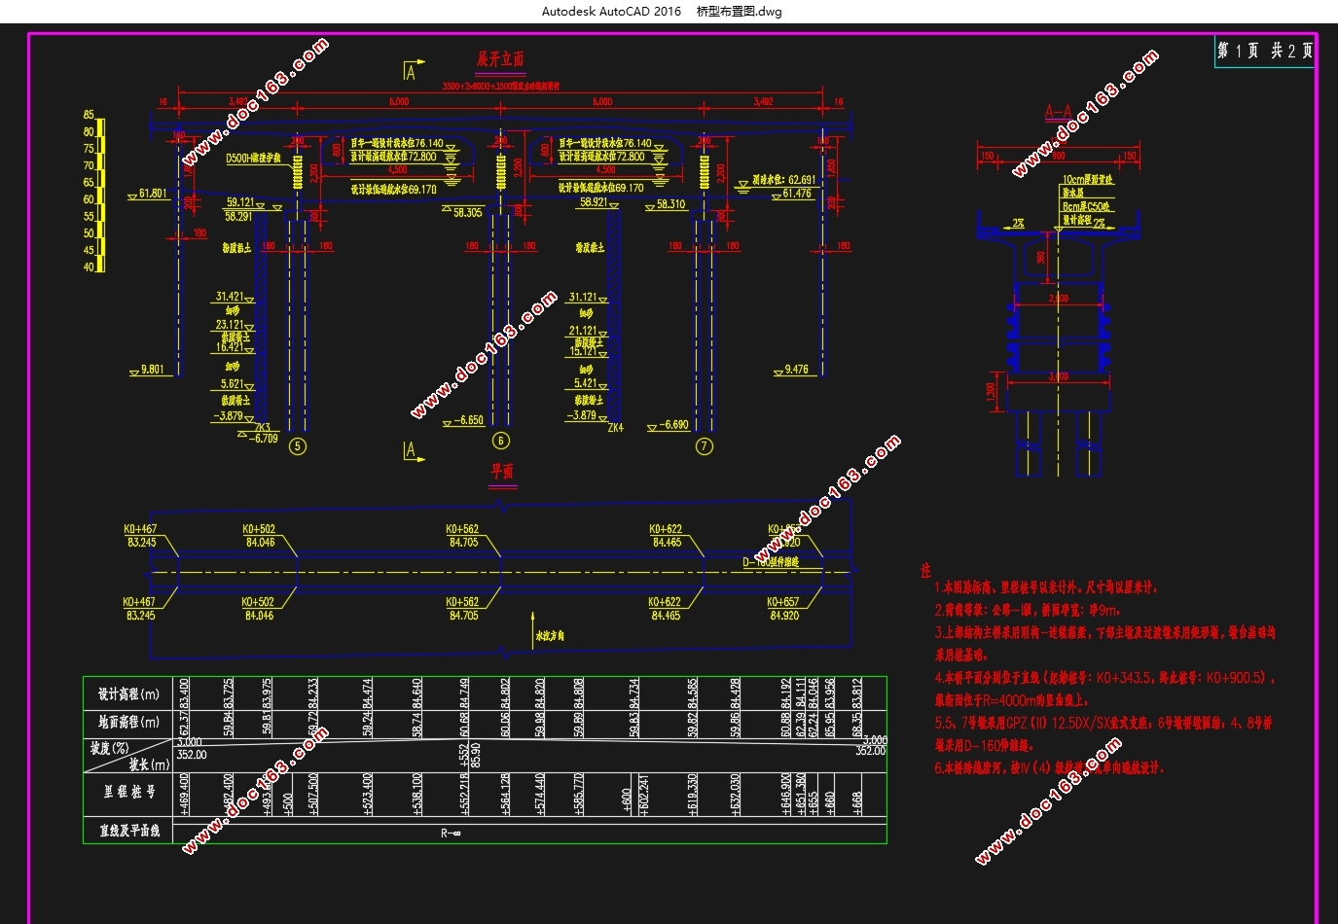Select note 2 about load grade text
Image resolution: width=1338 pixels, height=924 pixels.
1028,611
